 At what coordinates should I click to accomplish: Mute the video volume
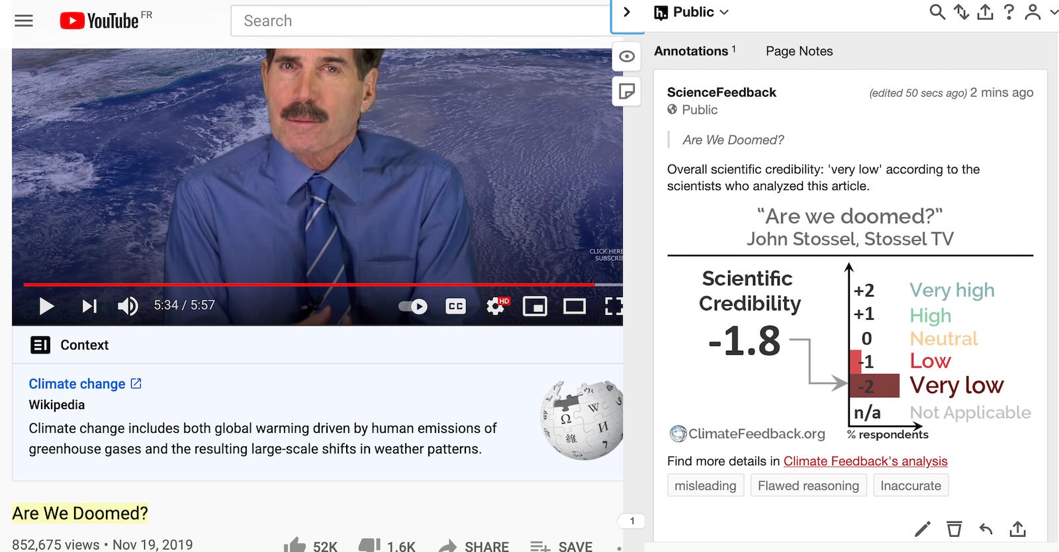128,306
